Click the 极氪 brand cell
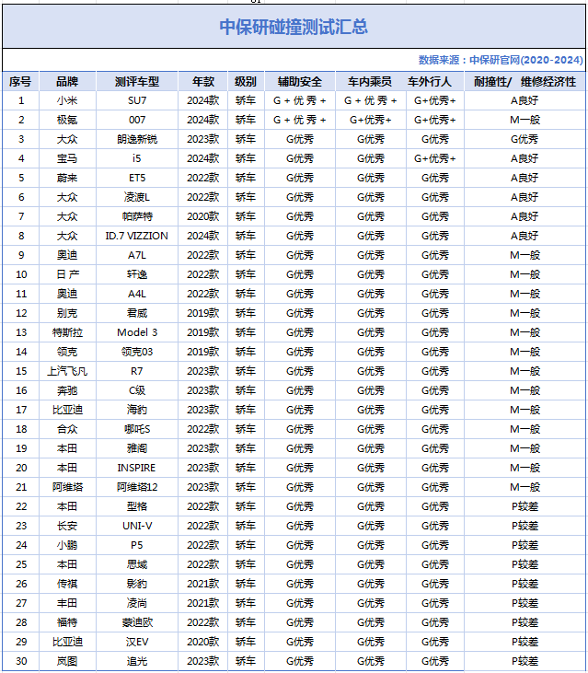Viewport: 588px width, 673px height. pos(67,120)
